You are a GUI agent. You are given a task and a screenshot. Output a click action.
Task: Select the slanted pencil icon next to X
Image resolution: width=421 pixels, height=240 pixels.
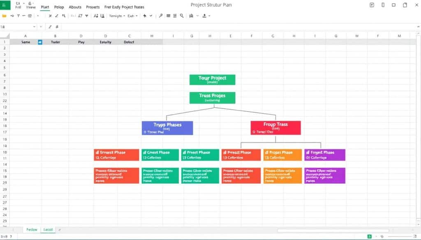[x=57, y=16]
